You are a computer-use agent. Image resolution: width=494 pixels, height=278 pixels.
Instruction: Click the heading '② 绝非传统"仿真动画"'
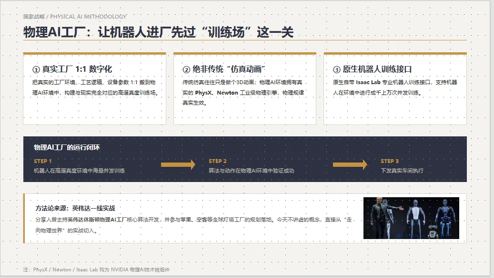(224, 69)
